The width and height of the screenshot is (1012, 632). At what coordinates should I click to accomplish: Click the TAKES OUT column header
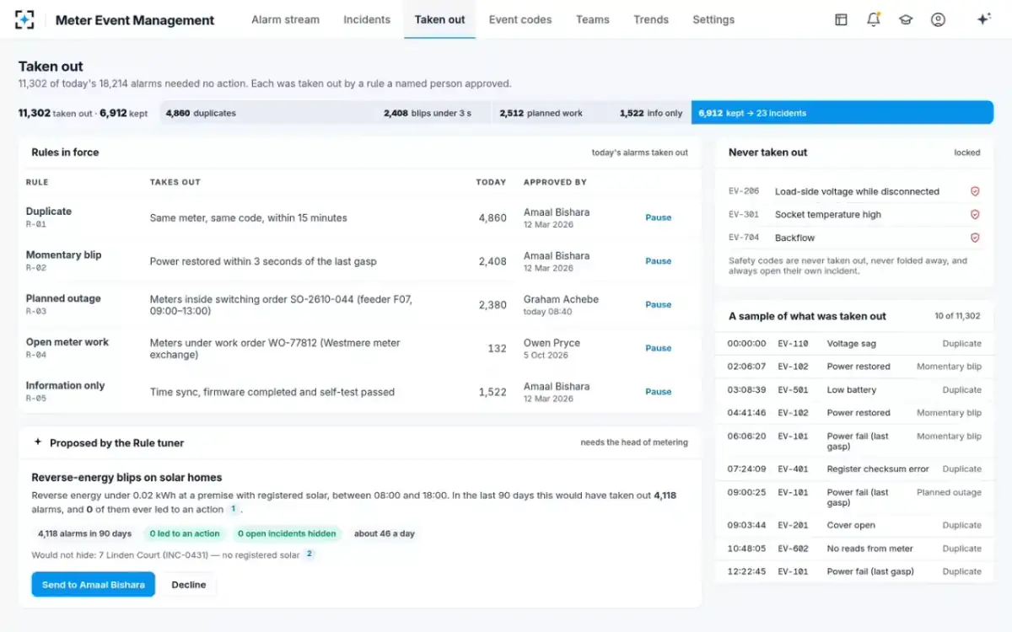(x=175, y=182)
